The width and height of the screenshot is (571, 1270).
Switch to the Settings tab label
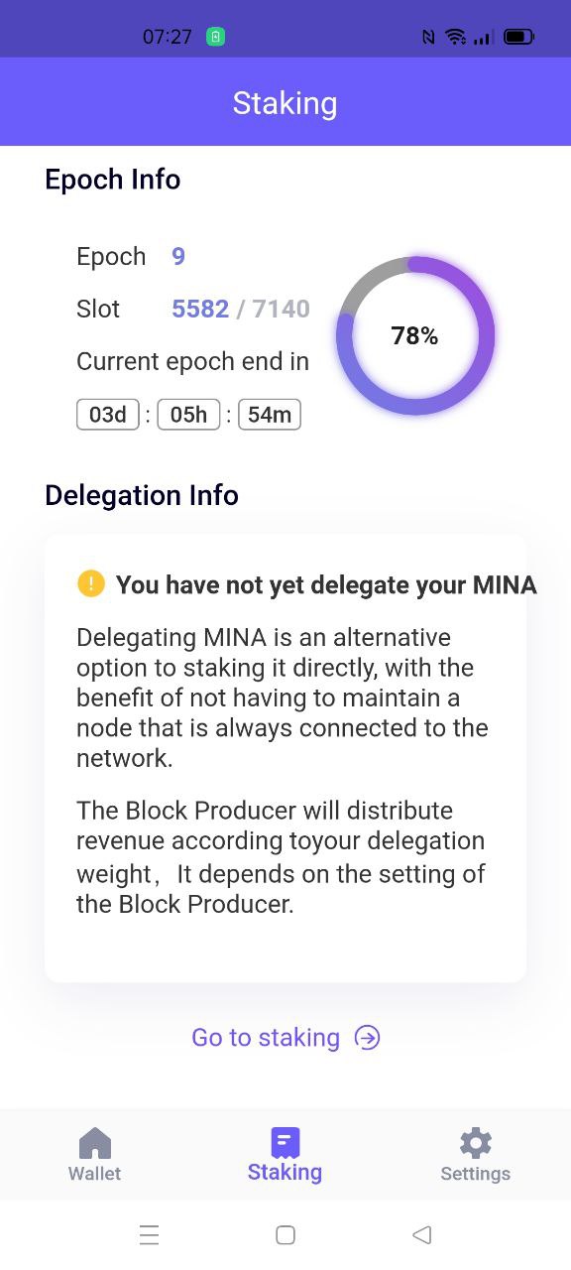click(x=476, y=1174)
